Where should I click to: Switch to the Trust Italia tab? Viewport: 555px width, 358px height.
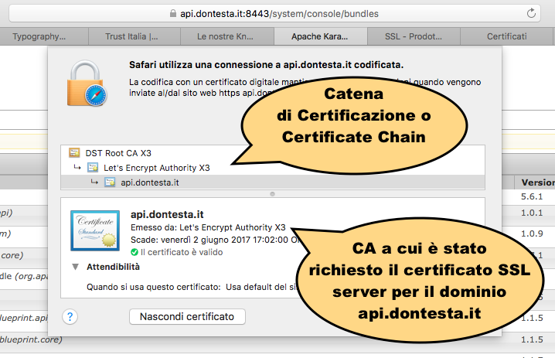[x=134, y=36]
